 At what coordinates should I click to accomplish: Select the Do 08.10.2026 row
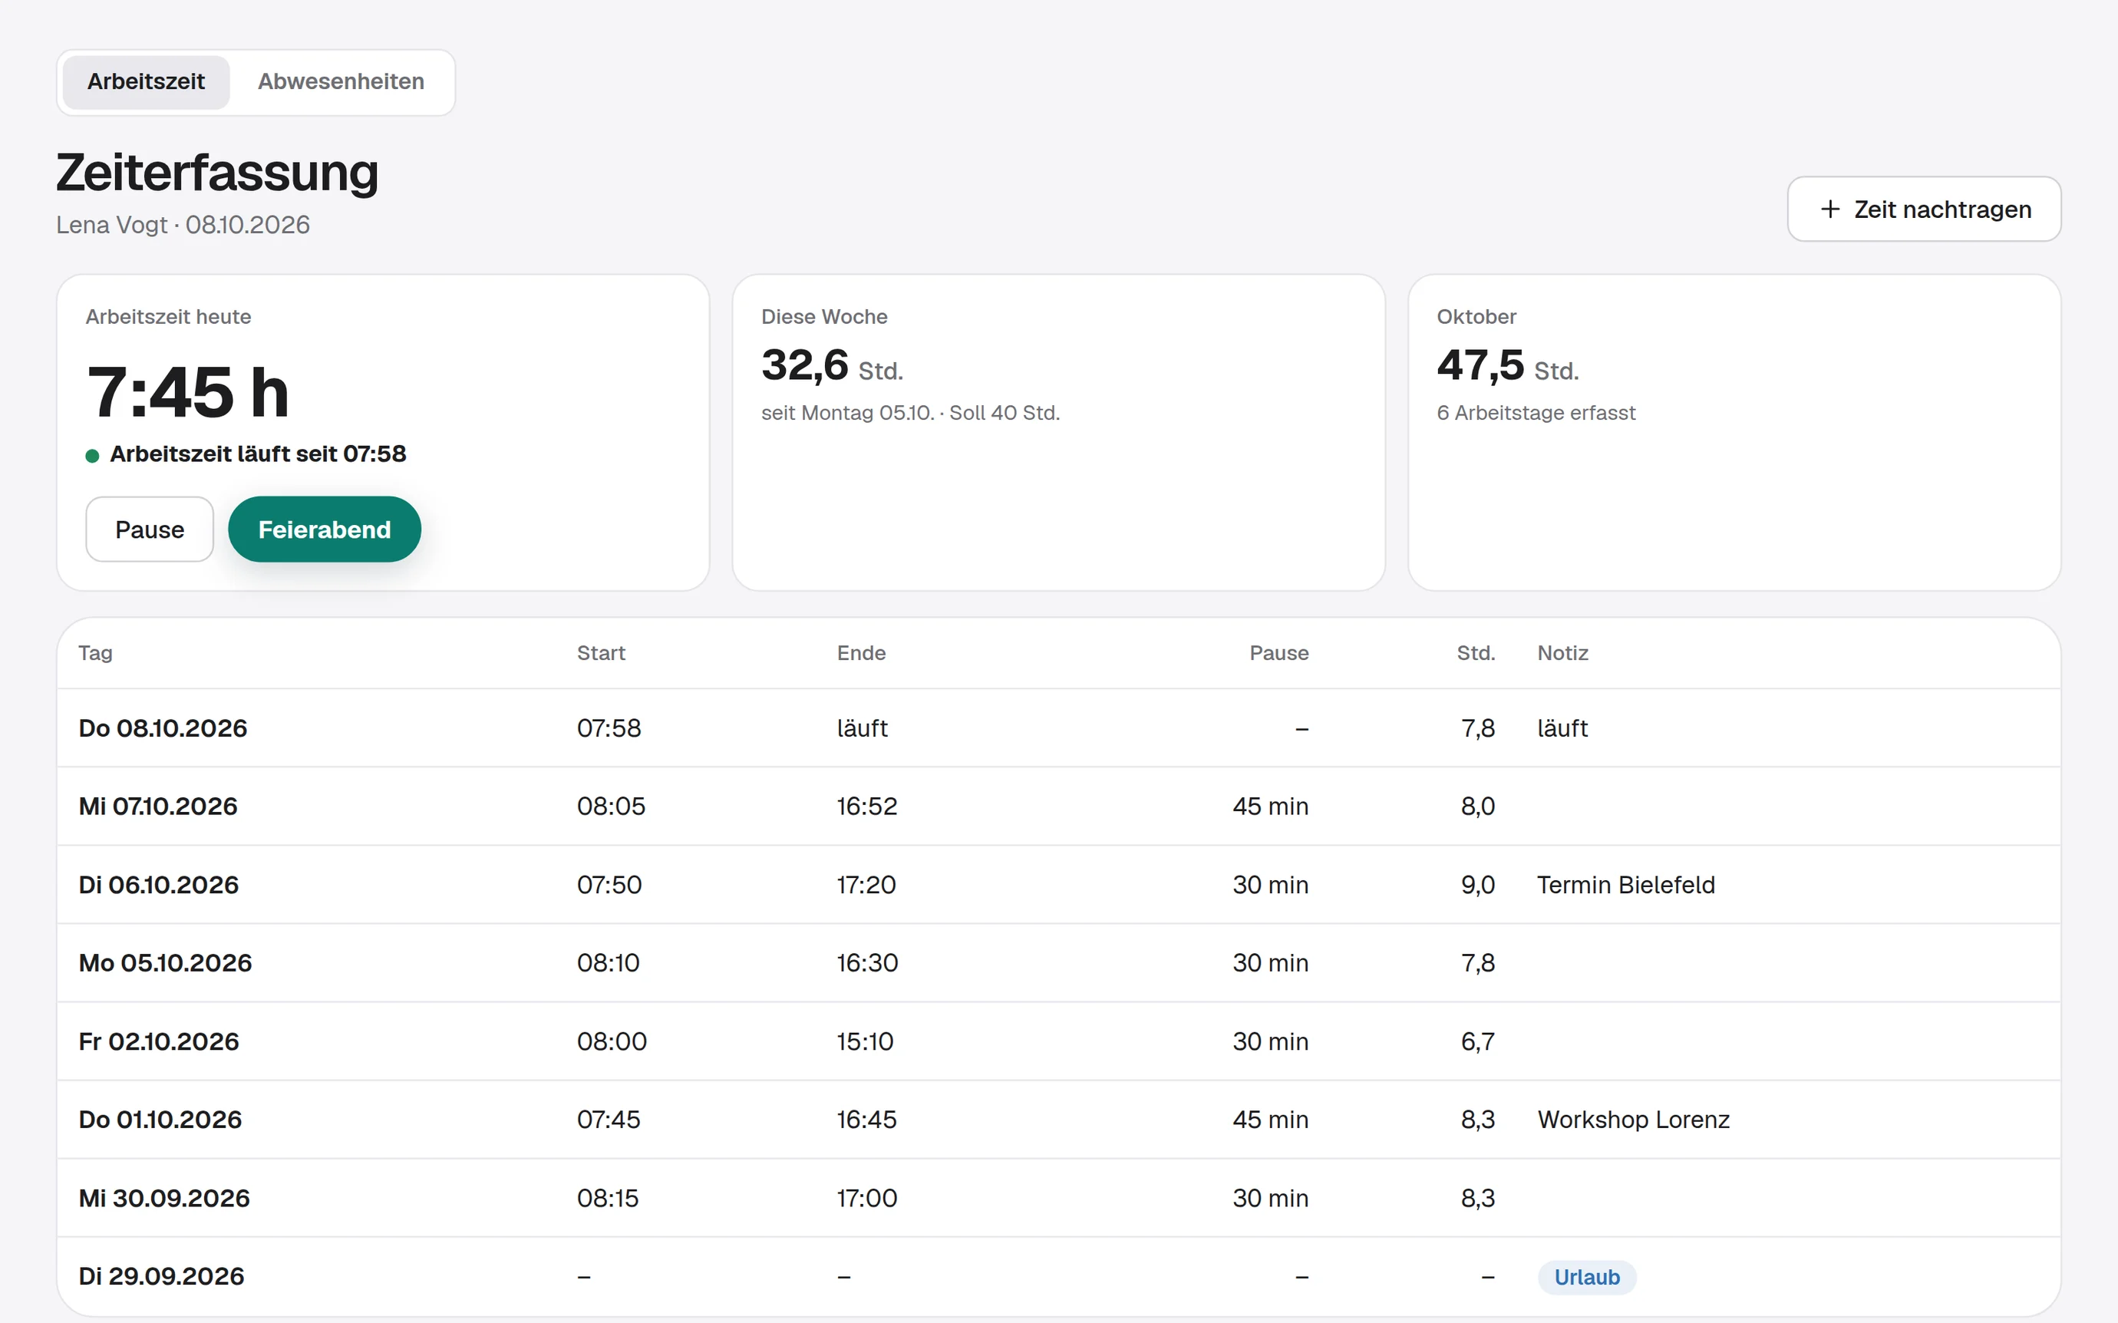pos(1058,728)
